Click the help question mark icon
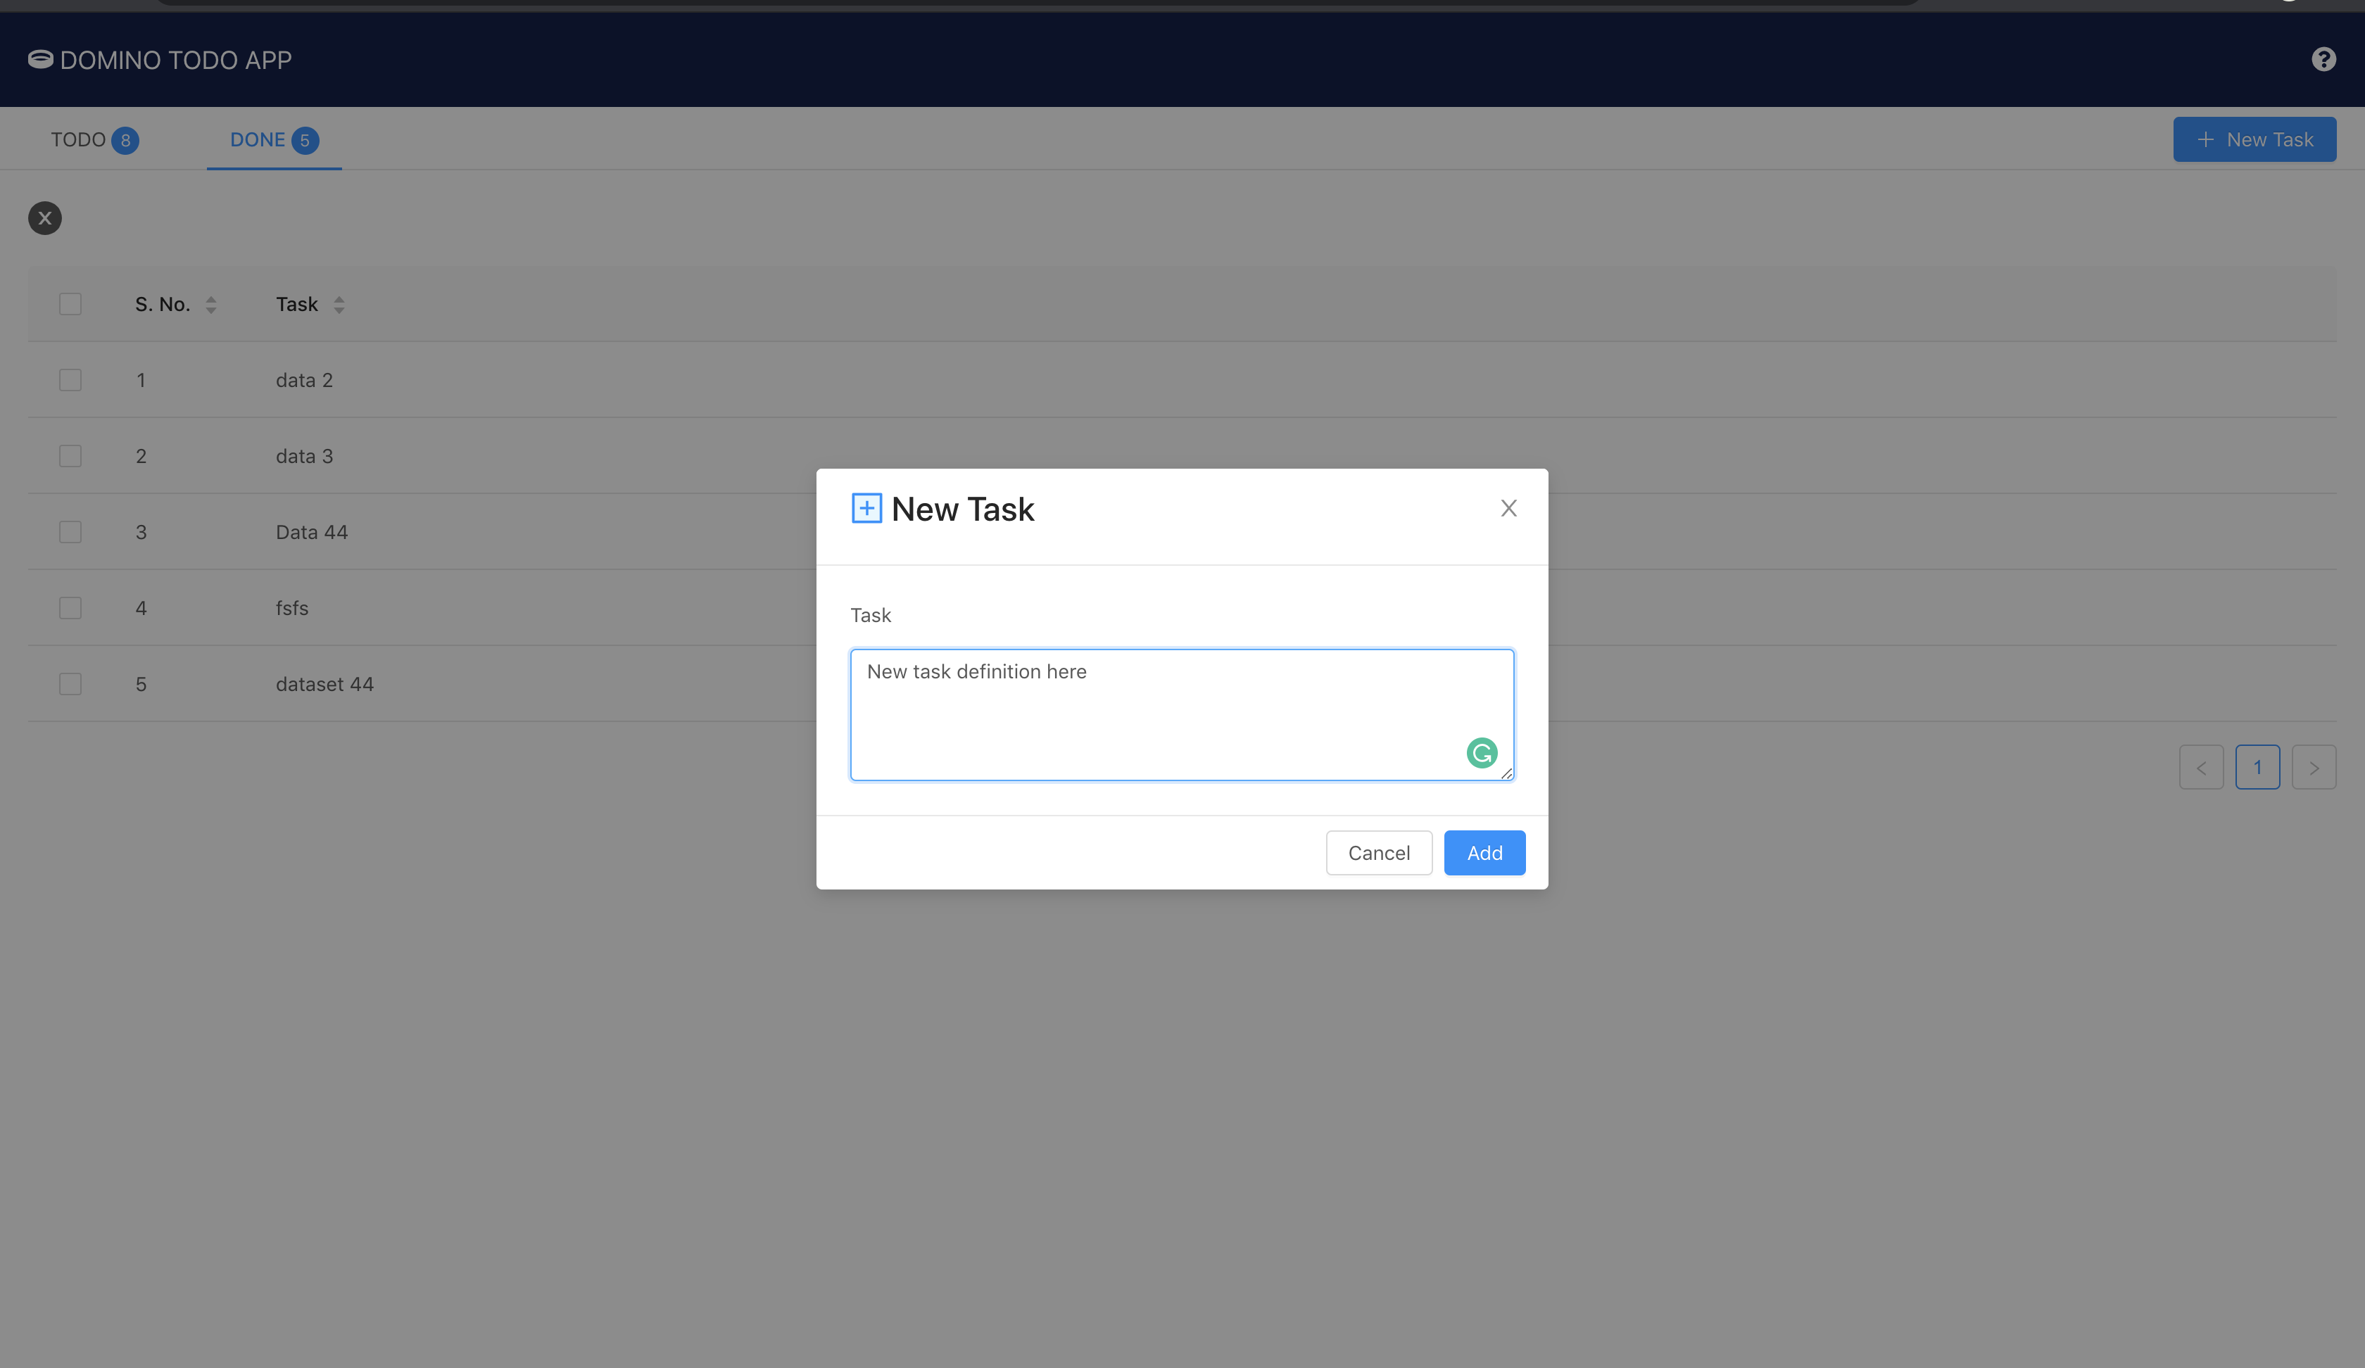The width and height of the screenshot is (2365, 1368). pos(2323,59)
